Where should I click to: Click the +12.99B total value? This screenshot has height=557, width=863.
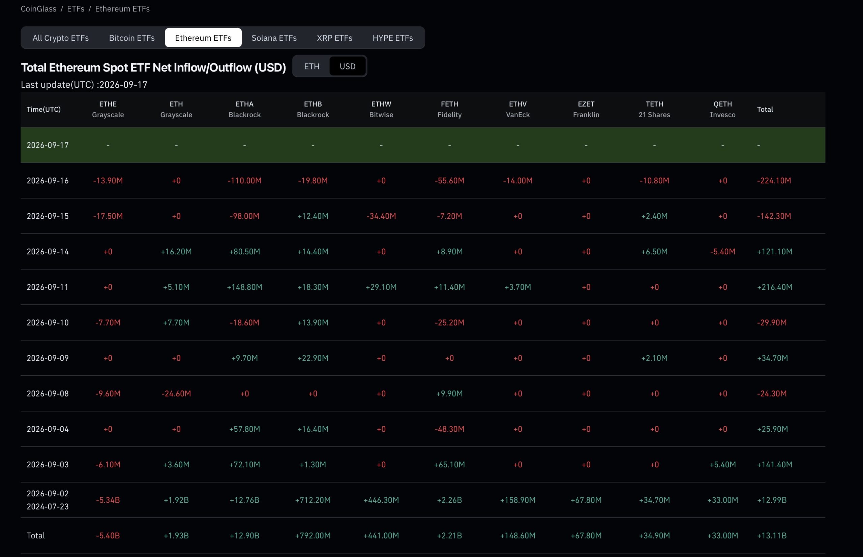pyautogui.click(x=772, y=500)
